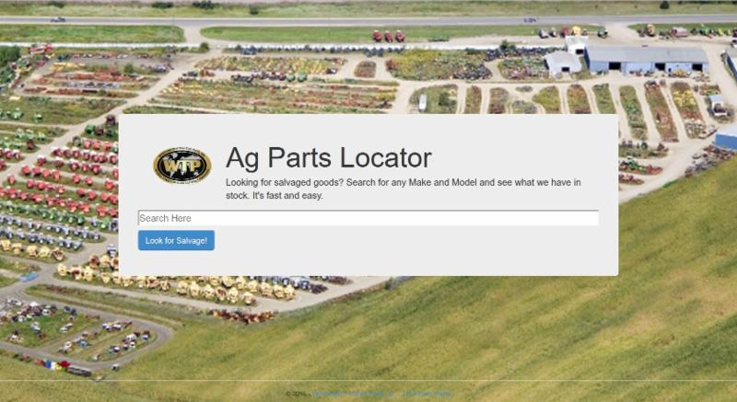Click the "Search Here" input field
This screenshot has height=402, width=737.
point(368,218)
